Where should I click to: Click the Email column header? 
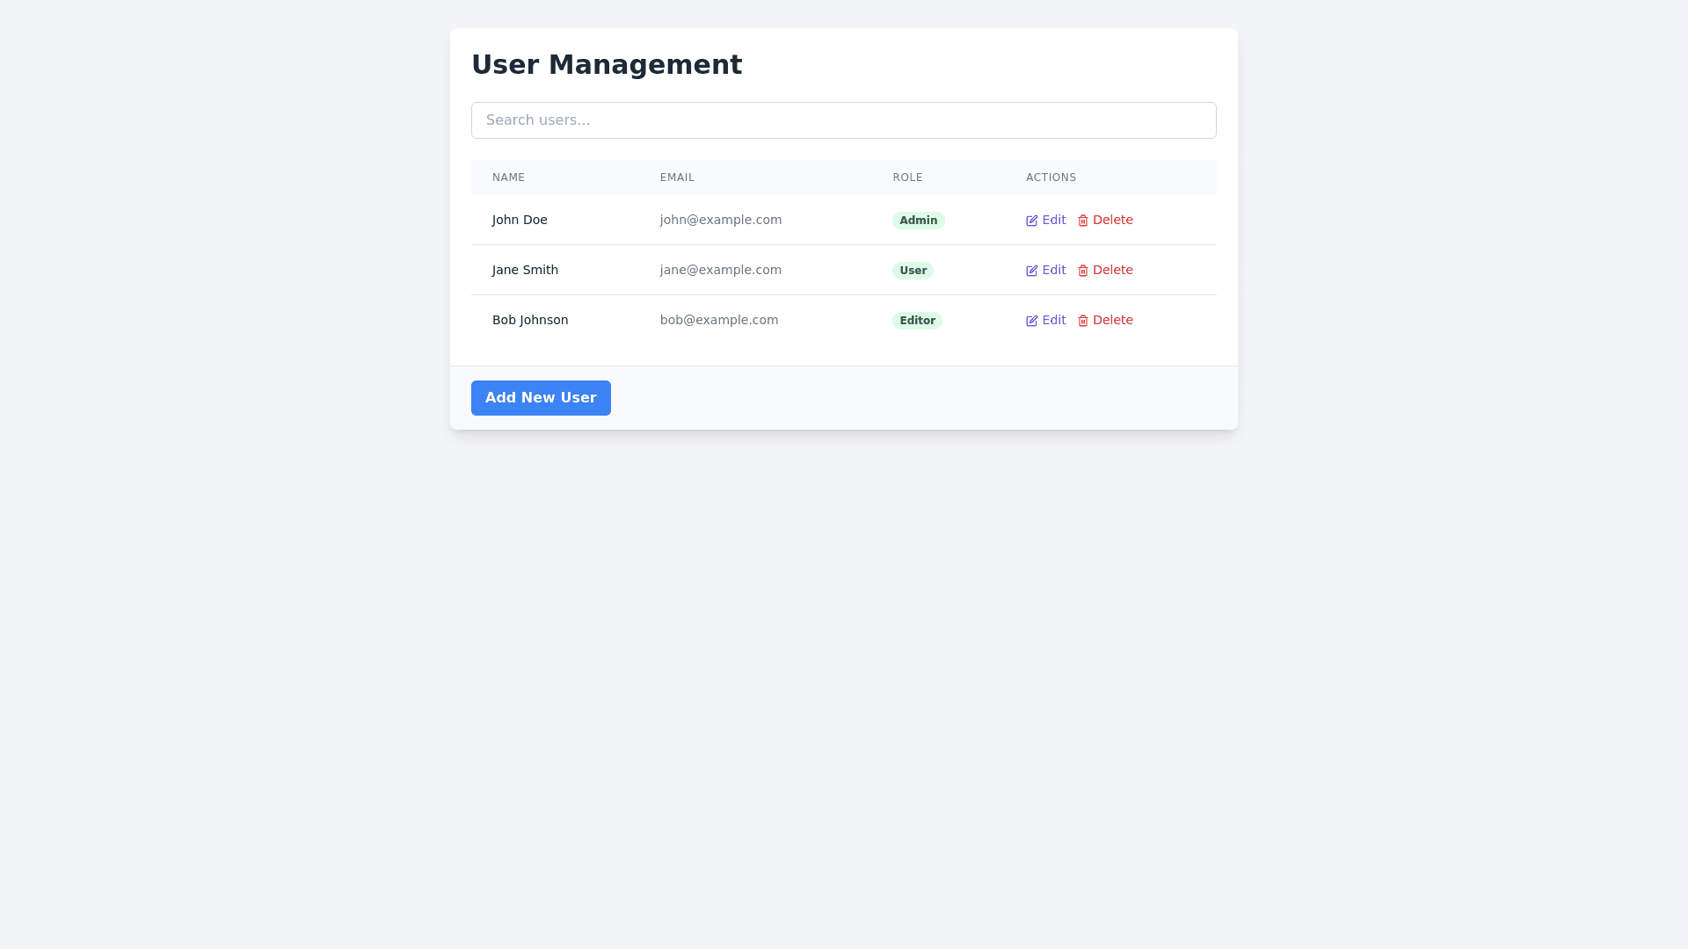click(x=677, y=177)
